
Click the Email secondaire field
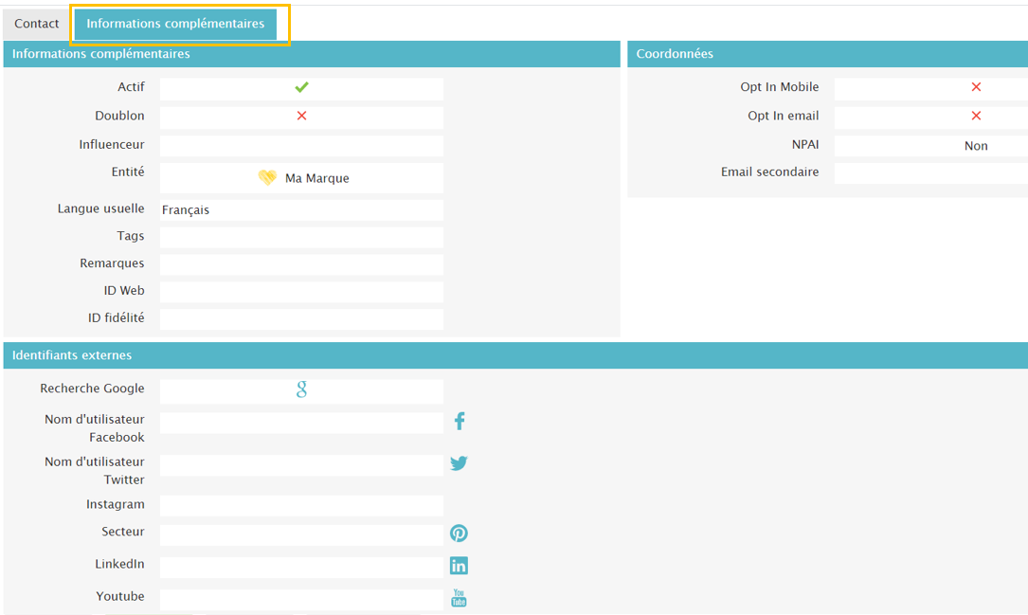pyautogui.click(x=930, y=173)
